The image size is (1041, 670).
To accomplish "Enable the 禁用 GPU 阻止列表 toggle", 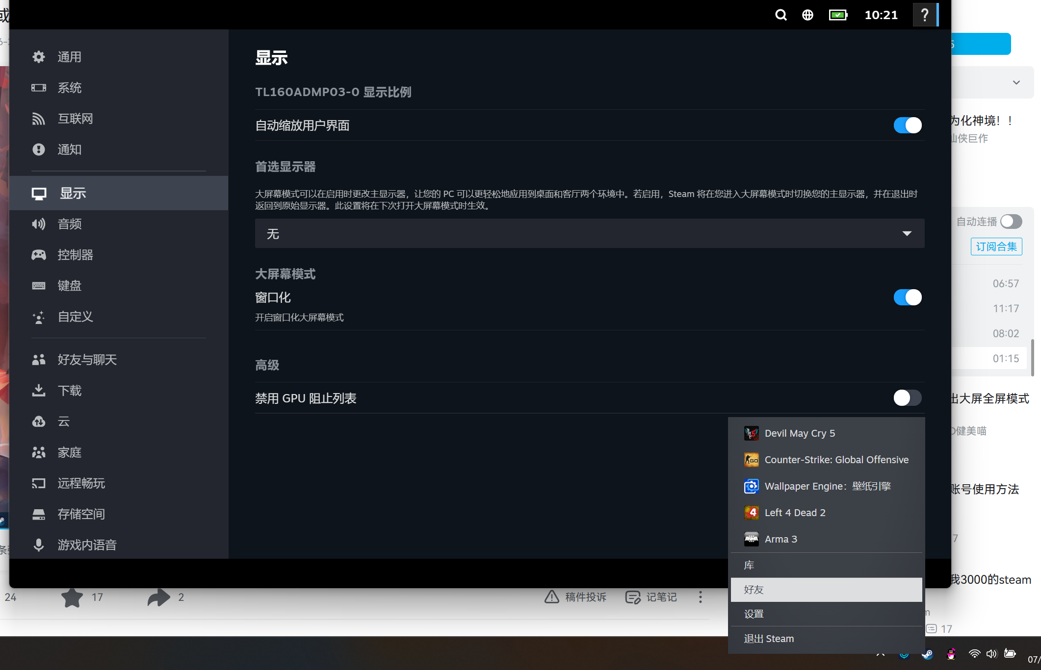I will point(907,397).
